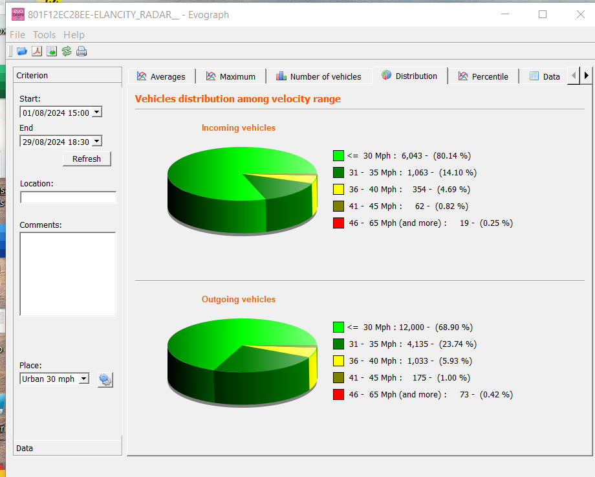Screen dimensions: 595x477
Task: Click outgoing dark green 31 - 35 Mph swatch
Action: coord(338,344)
